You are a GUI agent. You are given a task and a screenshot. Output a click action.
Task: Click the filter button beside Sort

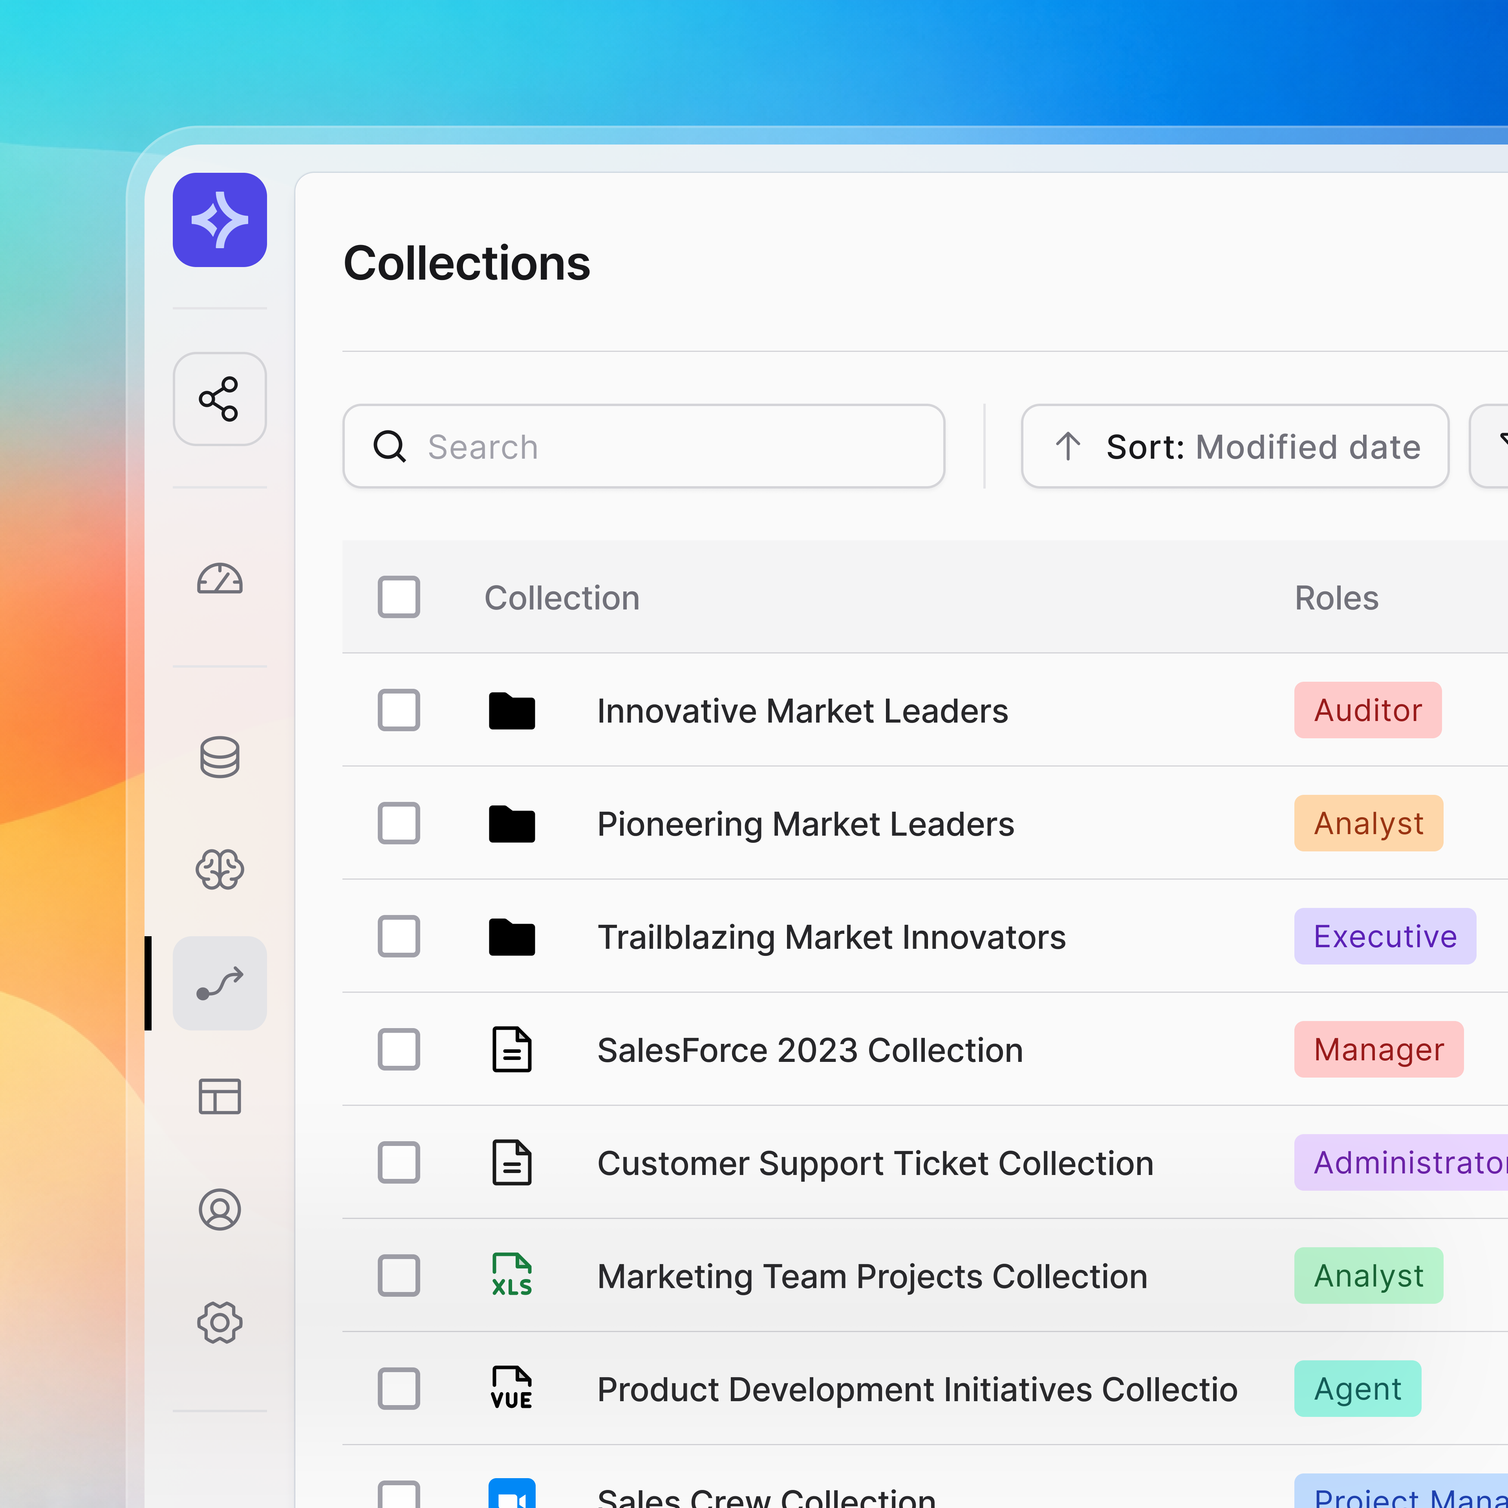[1489, 447]
